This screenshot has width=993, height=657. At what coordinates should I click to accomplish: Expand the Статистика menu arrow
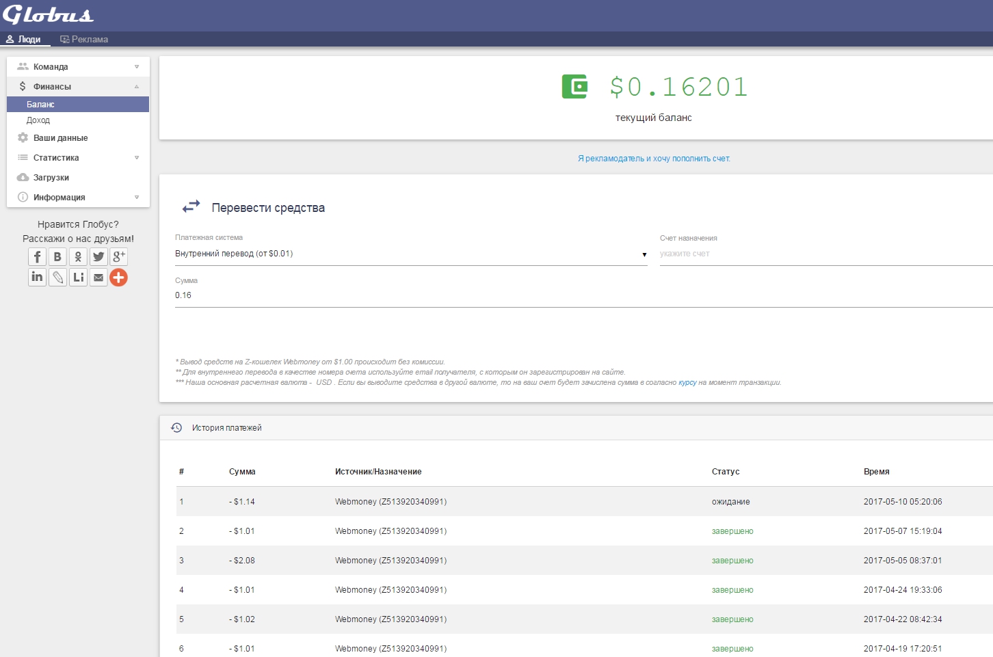tap(137, 157)
